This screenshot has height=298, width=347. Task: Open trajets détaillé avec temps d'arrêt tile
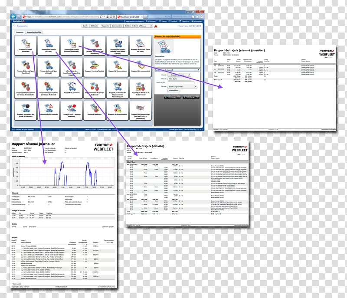point(118,46)
